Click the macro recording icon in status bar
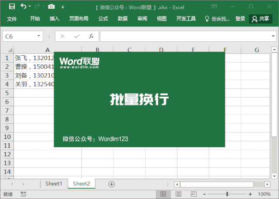Image resolution: width=279 pixels, height=199 pixels. [23, 194]
